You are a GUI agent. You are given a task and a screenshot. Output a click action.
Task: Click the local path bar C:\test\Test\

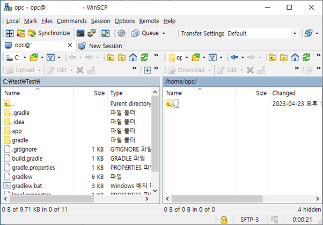coord(80,81)
